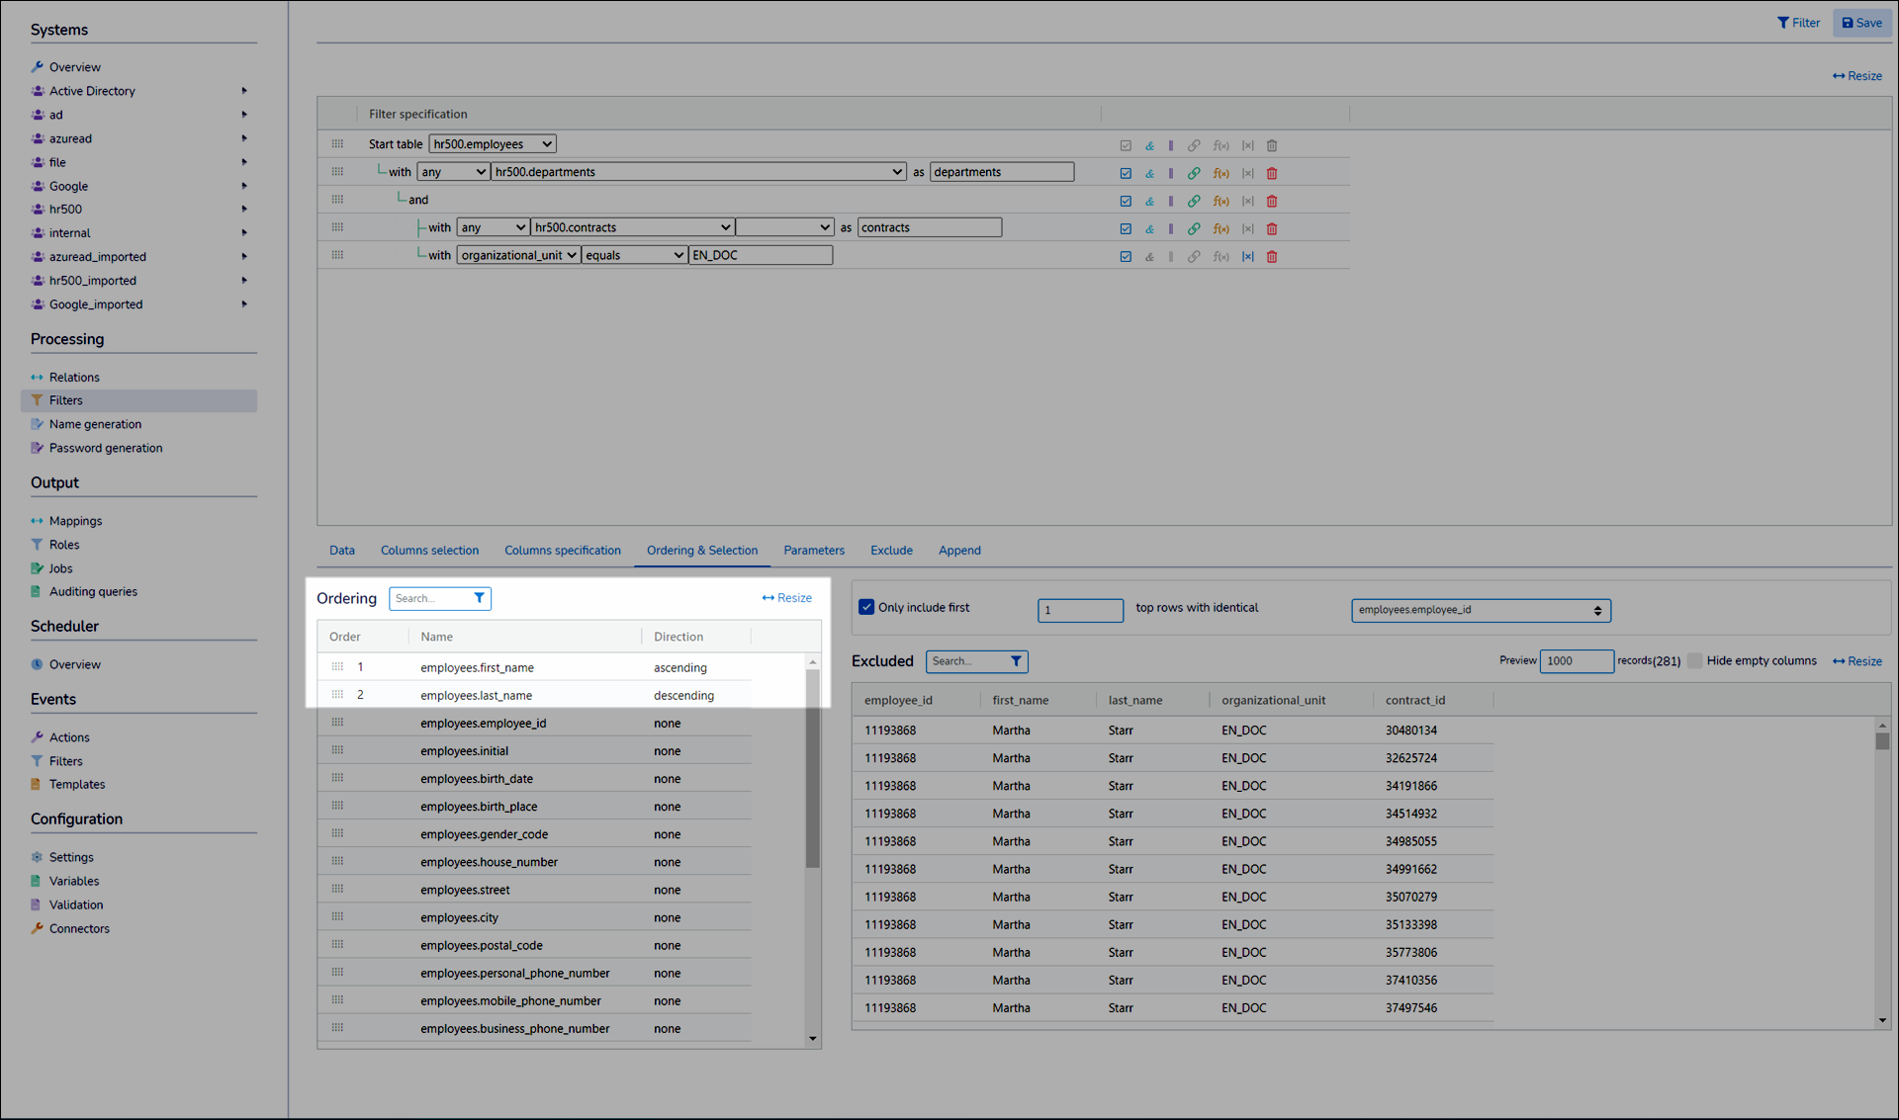Click the ampersand icon on the 'and' row
1899x1120 pixels.
point(1149,201)
